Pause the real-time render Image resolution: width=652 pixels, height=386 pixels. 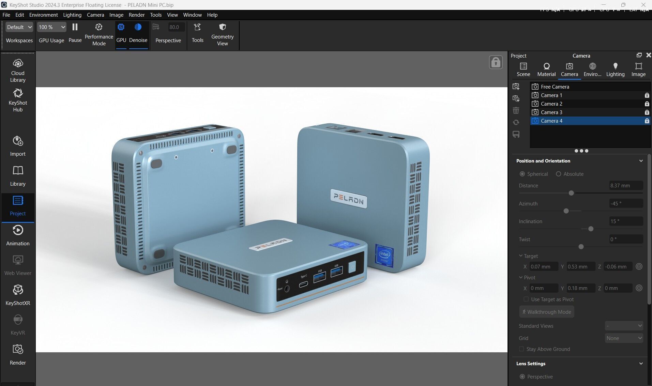coord(75,33)
